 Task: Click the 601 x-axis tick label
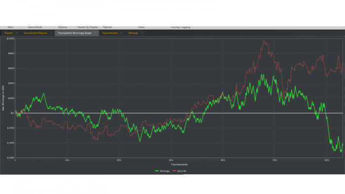[327, 160]
